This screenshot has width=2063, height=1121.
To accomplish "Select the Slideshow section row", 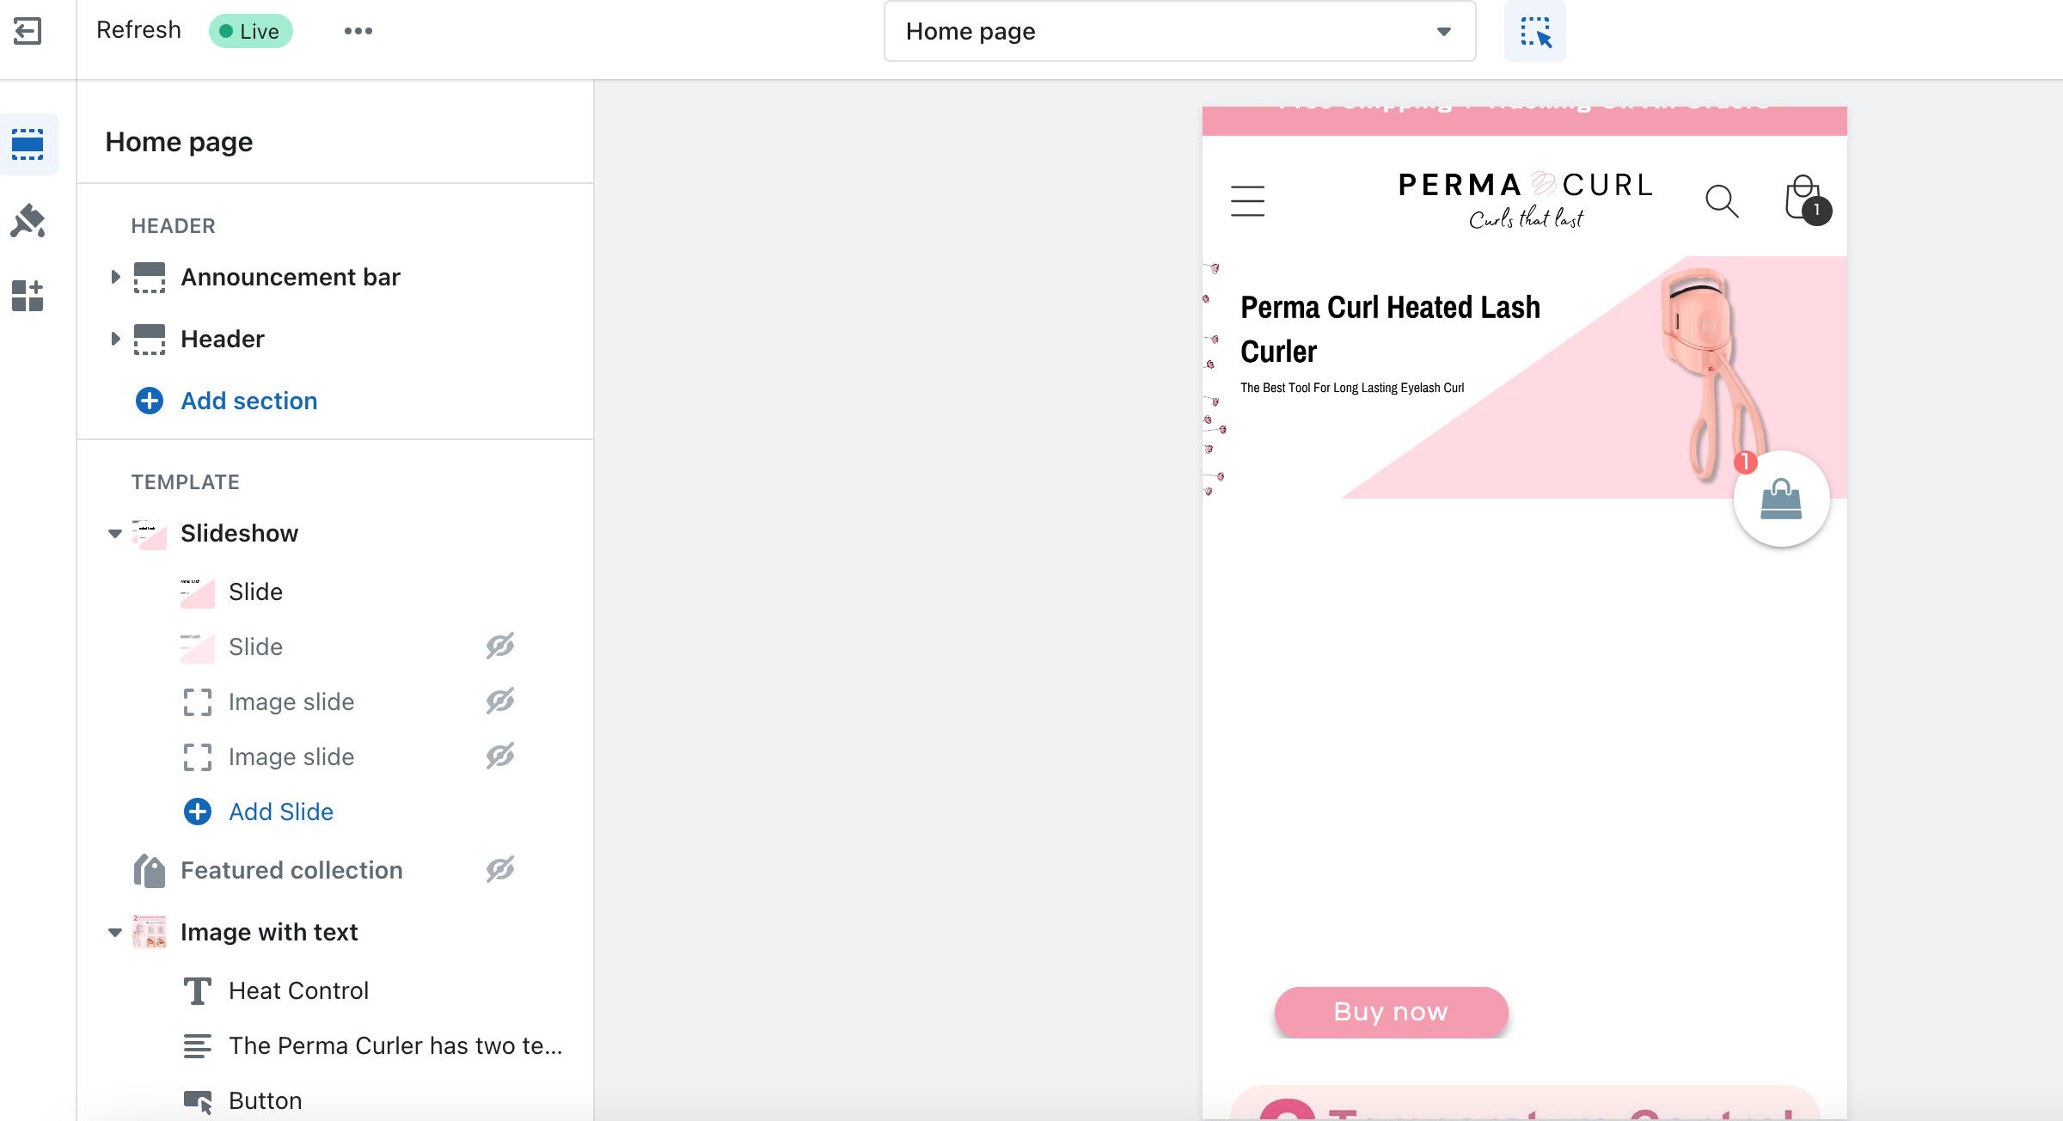I will click(x=335, y=534).
